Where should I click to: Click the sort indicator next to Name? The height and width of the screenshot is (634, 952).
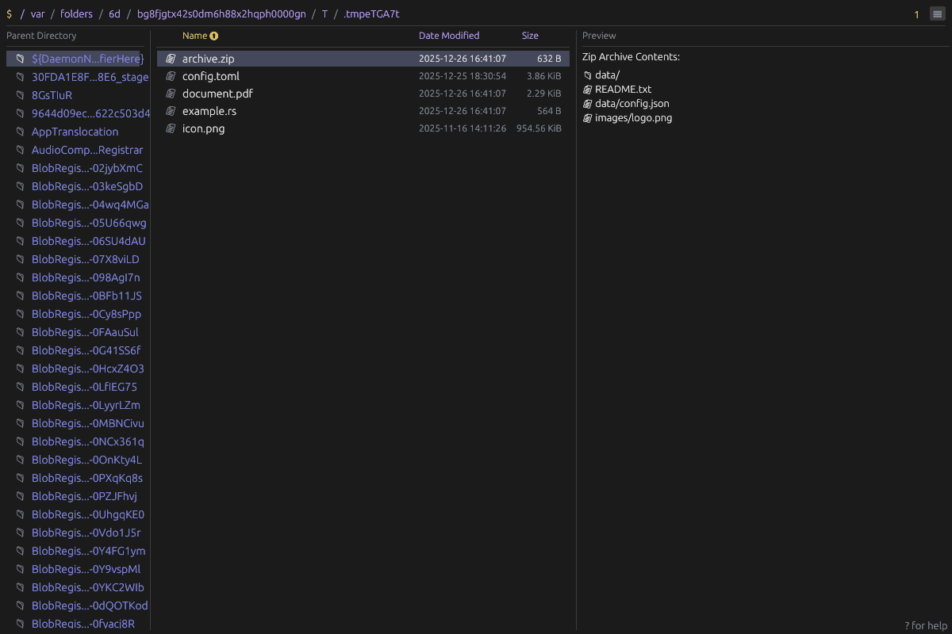click(x=213, y=36)
